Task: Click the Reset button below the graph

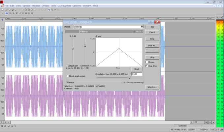Action: coord(137,69)
